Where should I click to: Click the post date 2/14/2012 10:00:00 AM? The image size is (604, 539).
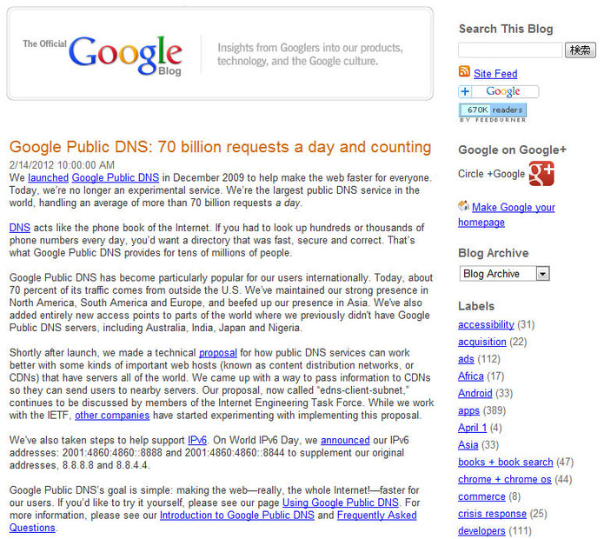tap(62, 165)
